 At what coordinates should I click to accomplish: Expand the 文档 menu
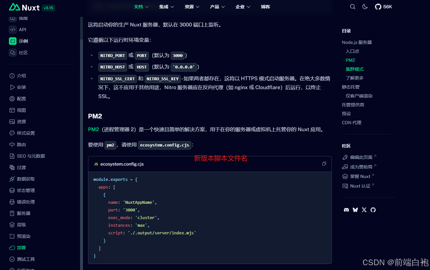click(141, 7)
